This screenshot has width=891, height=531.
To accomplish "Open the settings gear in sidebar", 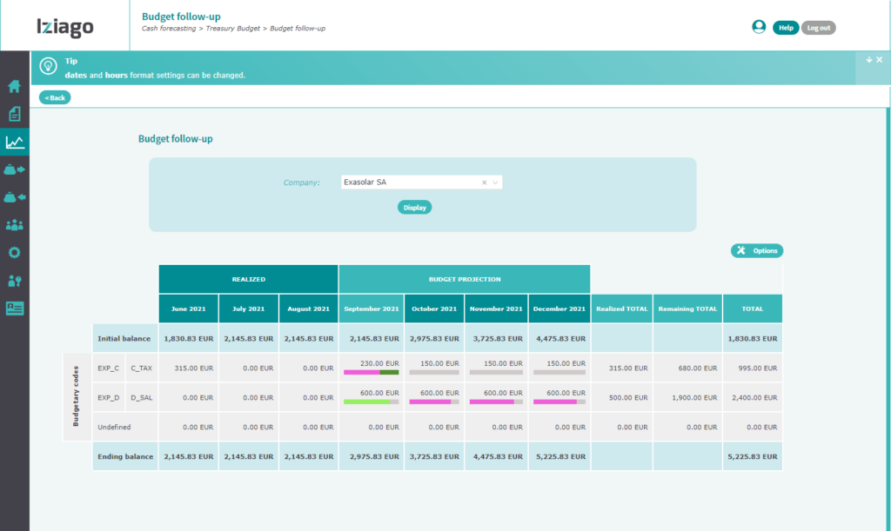I will (14, 253).
